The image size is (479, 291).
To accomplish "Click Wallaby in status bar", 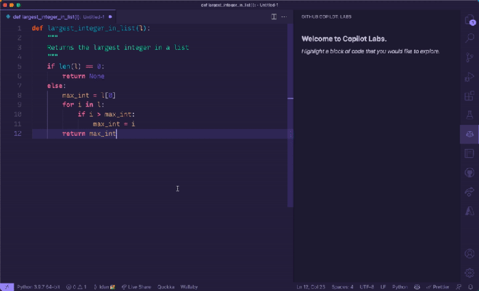I will tap(189, 287).
